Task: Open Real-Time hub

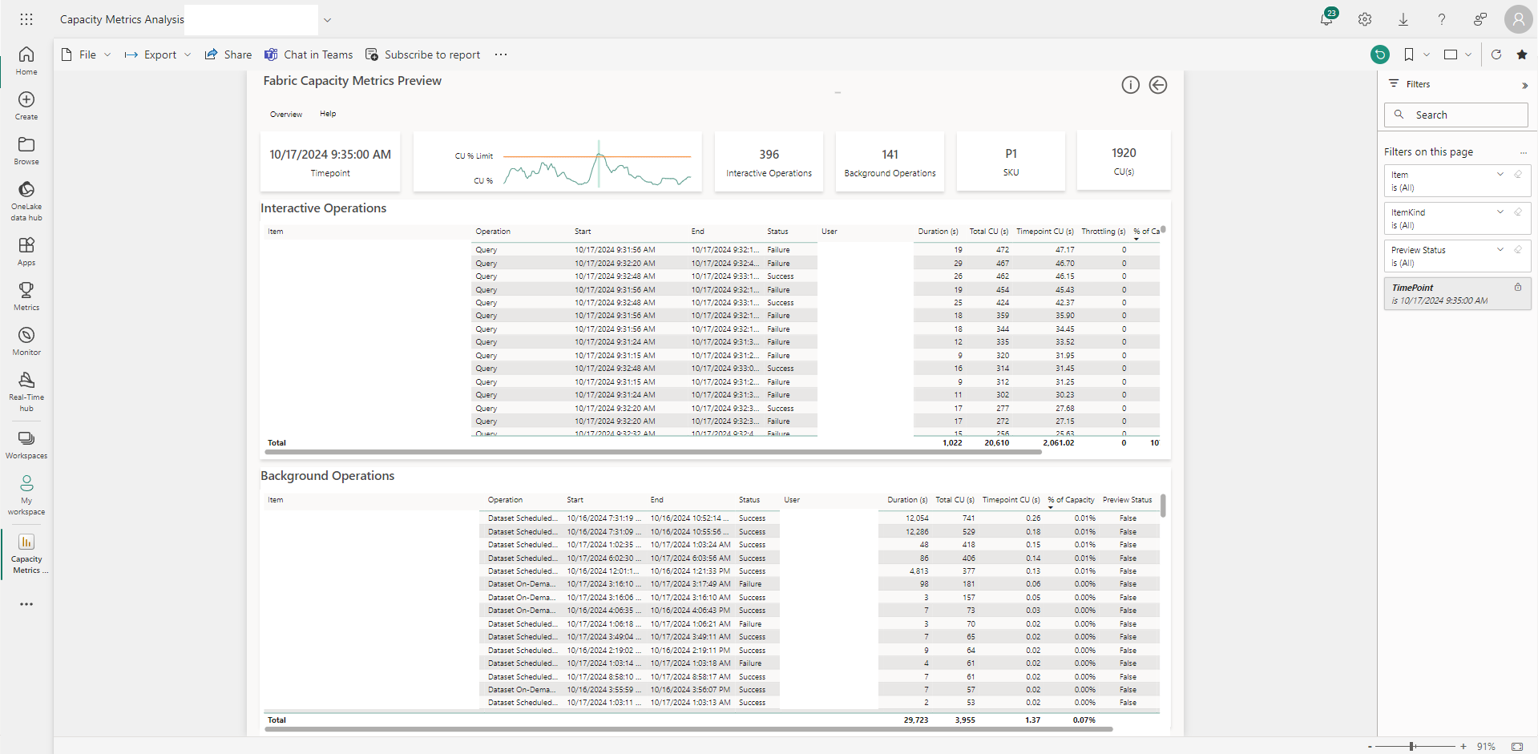Action: (x=26, y=391)
